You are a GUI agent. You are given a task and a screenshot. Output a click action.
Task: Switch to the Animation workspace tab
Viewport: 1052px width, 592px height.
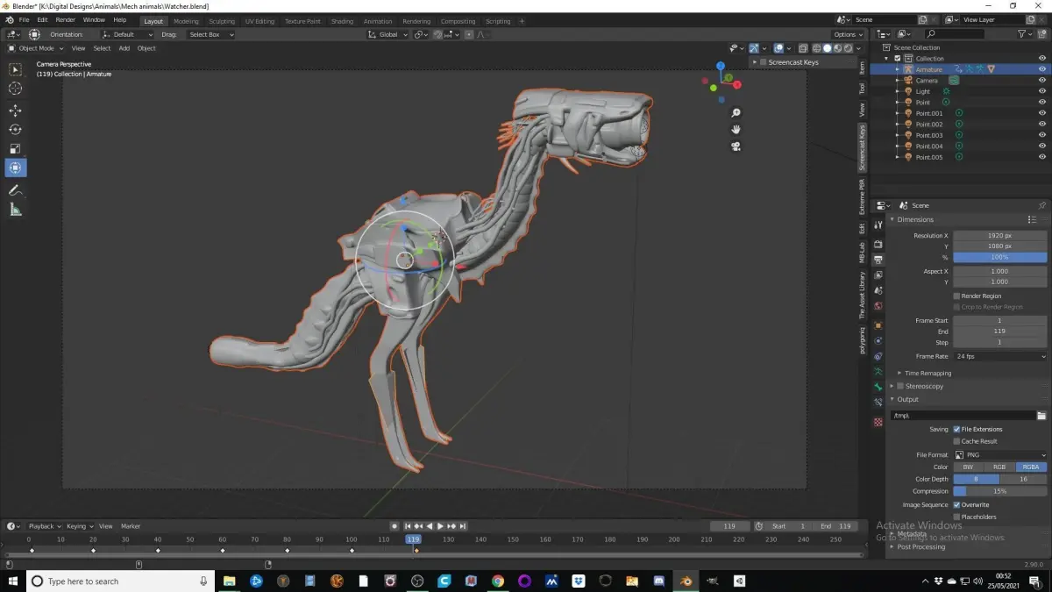pyautogui.click(x=378, y=21)
